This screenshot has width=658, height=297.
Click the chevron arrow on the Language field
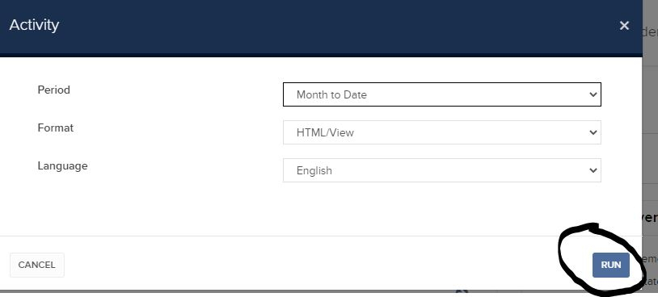(593, 170)
